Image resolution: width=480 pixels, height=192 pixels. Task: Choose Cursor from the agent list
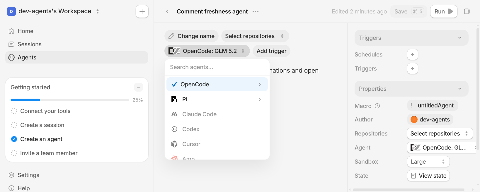point(217,144)
